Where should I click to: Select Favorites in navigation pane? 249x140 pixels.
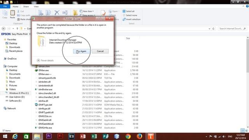12,40
